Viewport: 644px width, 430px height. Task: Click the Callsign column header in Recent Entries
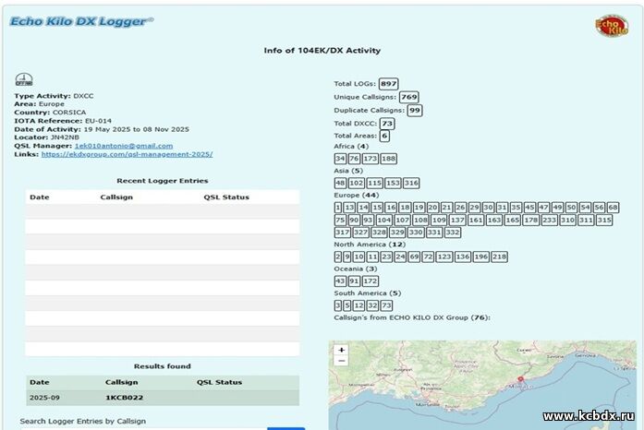point(117,197)
